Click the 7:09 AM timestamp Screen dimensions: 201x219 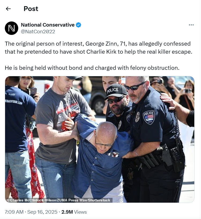pos(14,212)
